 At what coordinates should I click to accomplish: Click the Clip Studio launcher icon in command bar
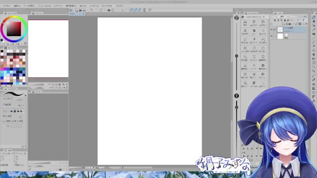(71, 10)
